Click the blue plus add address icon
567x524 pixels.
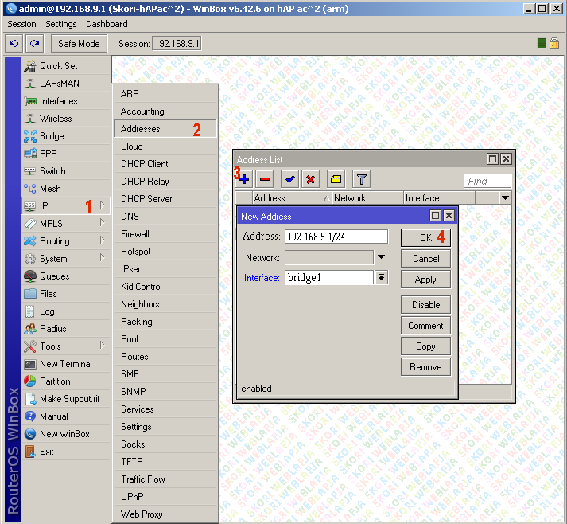tap(245, 180)
